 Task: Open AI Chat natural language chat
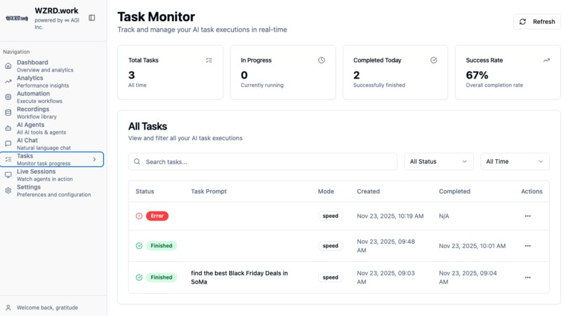pyautogui.click(x=52, y=144)
